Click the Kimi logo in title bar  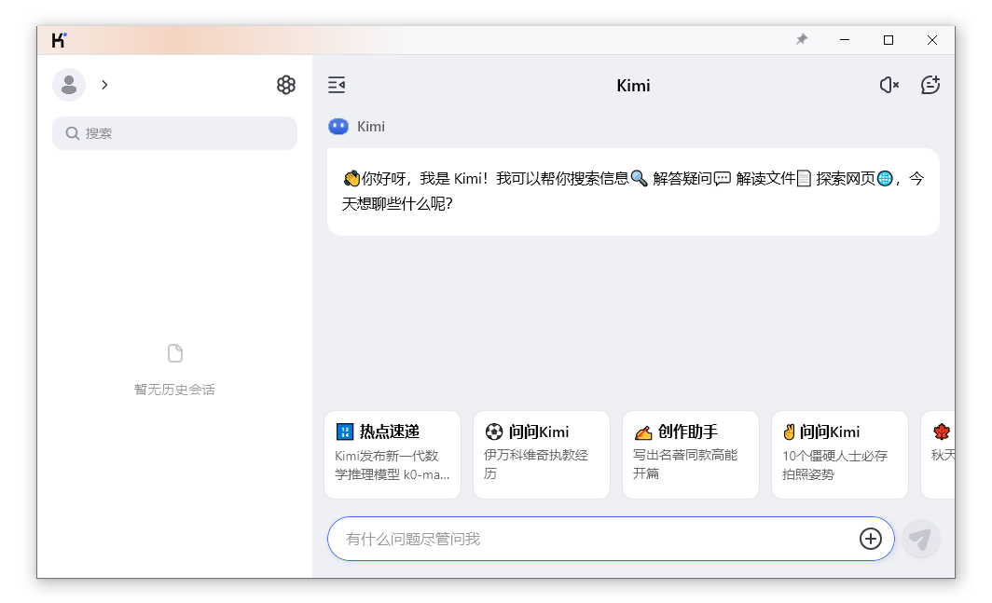click(x=59, y=40)
